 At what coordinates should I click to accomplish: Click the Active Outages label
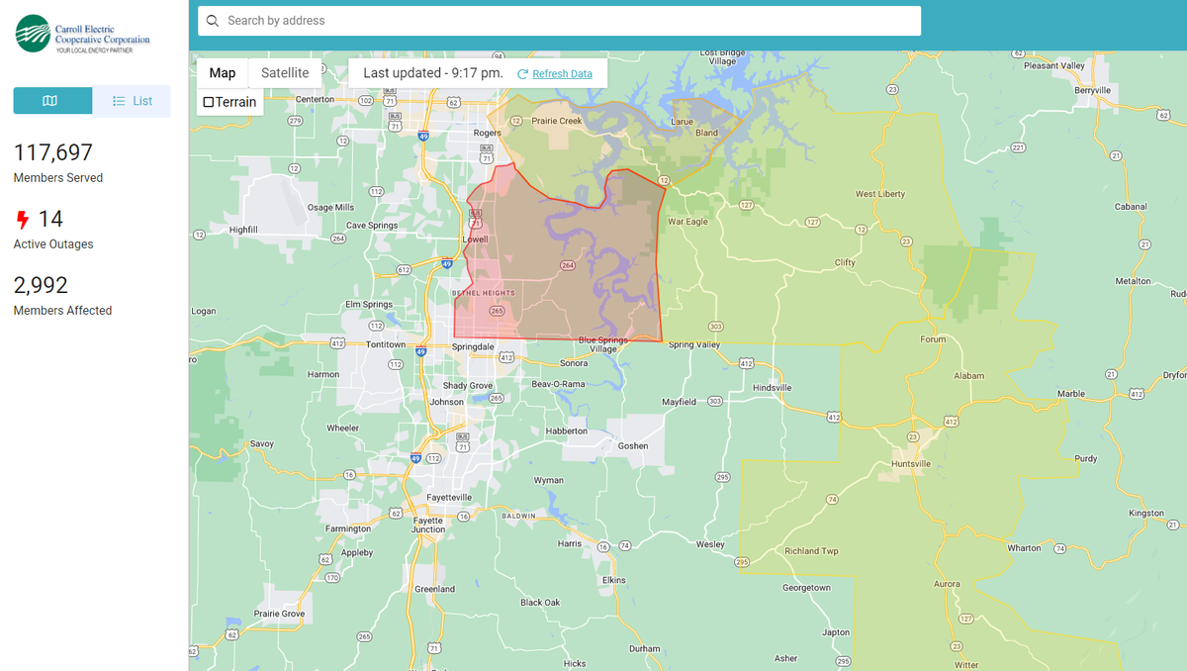(x=53, y=244)
